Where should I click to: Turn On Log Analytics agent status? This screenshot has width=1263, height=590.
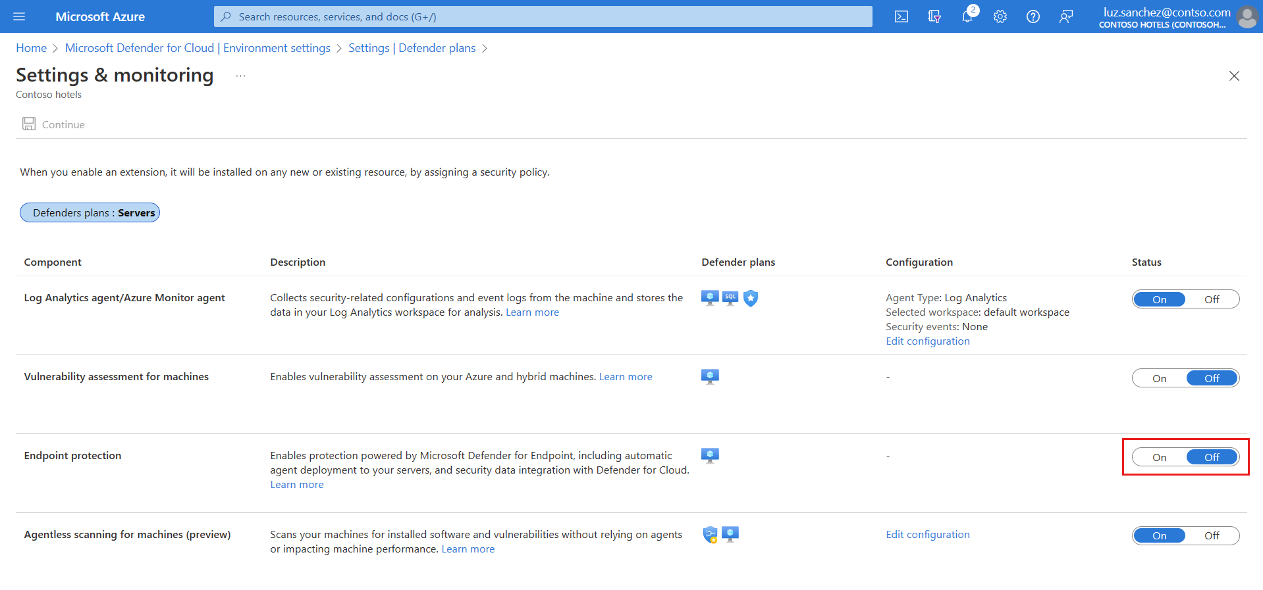(x=1159, y=299)
